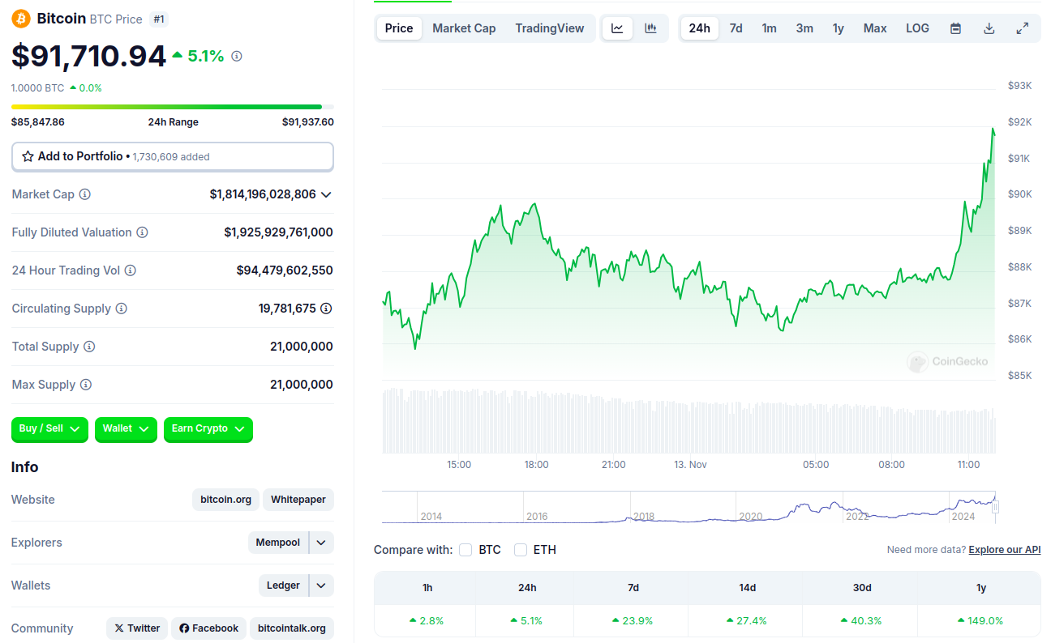Open the Mempool explorer link

pyautogui.click(x=278, y=543)
